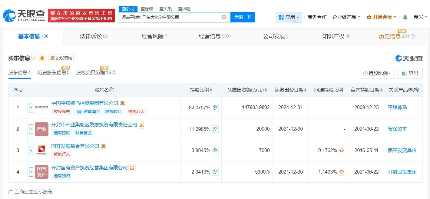Screen dimensions: 430x199
Task: Click orange alert bell beside 股东信息 heading
Action: (42, 58)
